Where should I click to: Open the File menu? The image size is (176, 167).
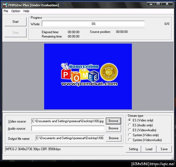6,11
